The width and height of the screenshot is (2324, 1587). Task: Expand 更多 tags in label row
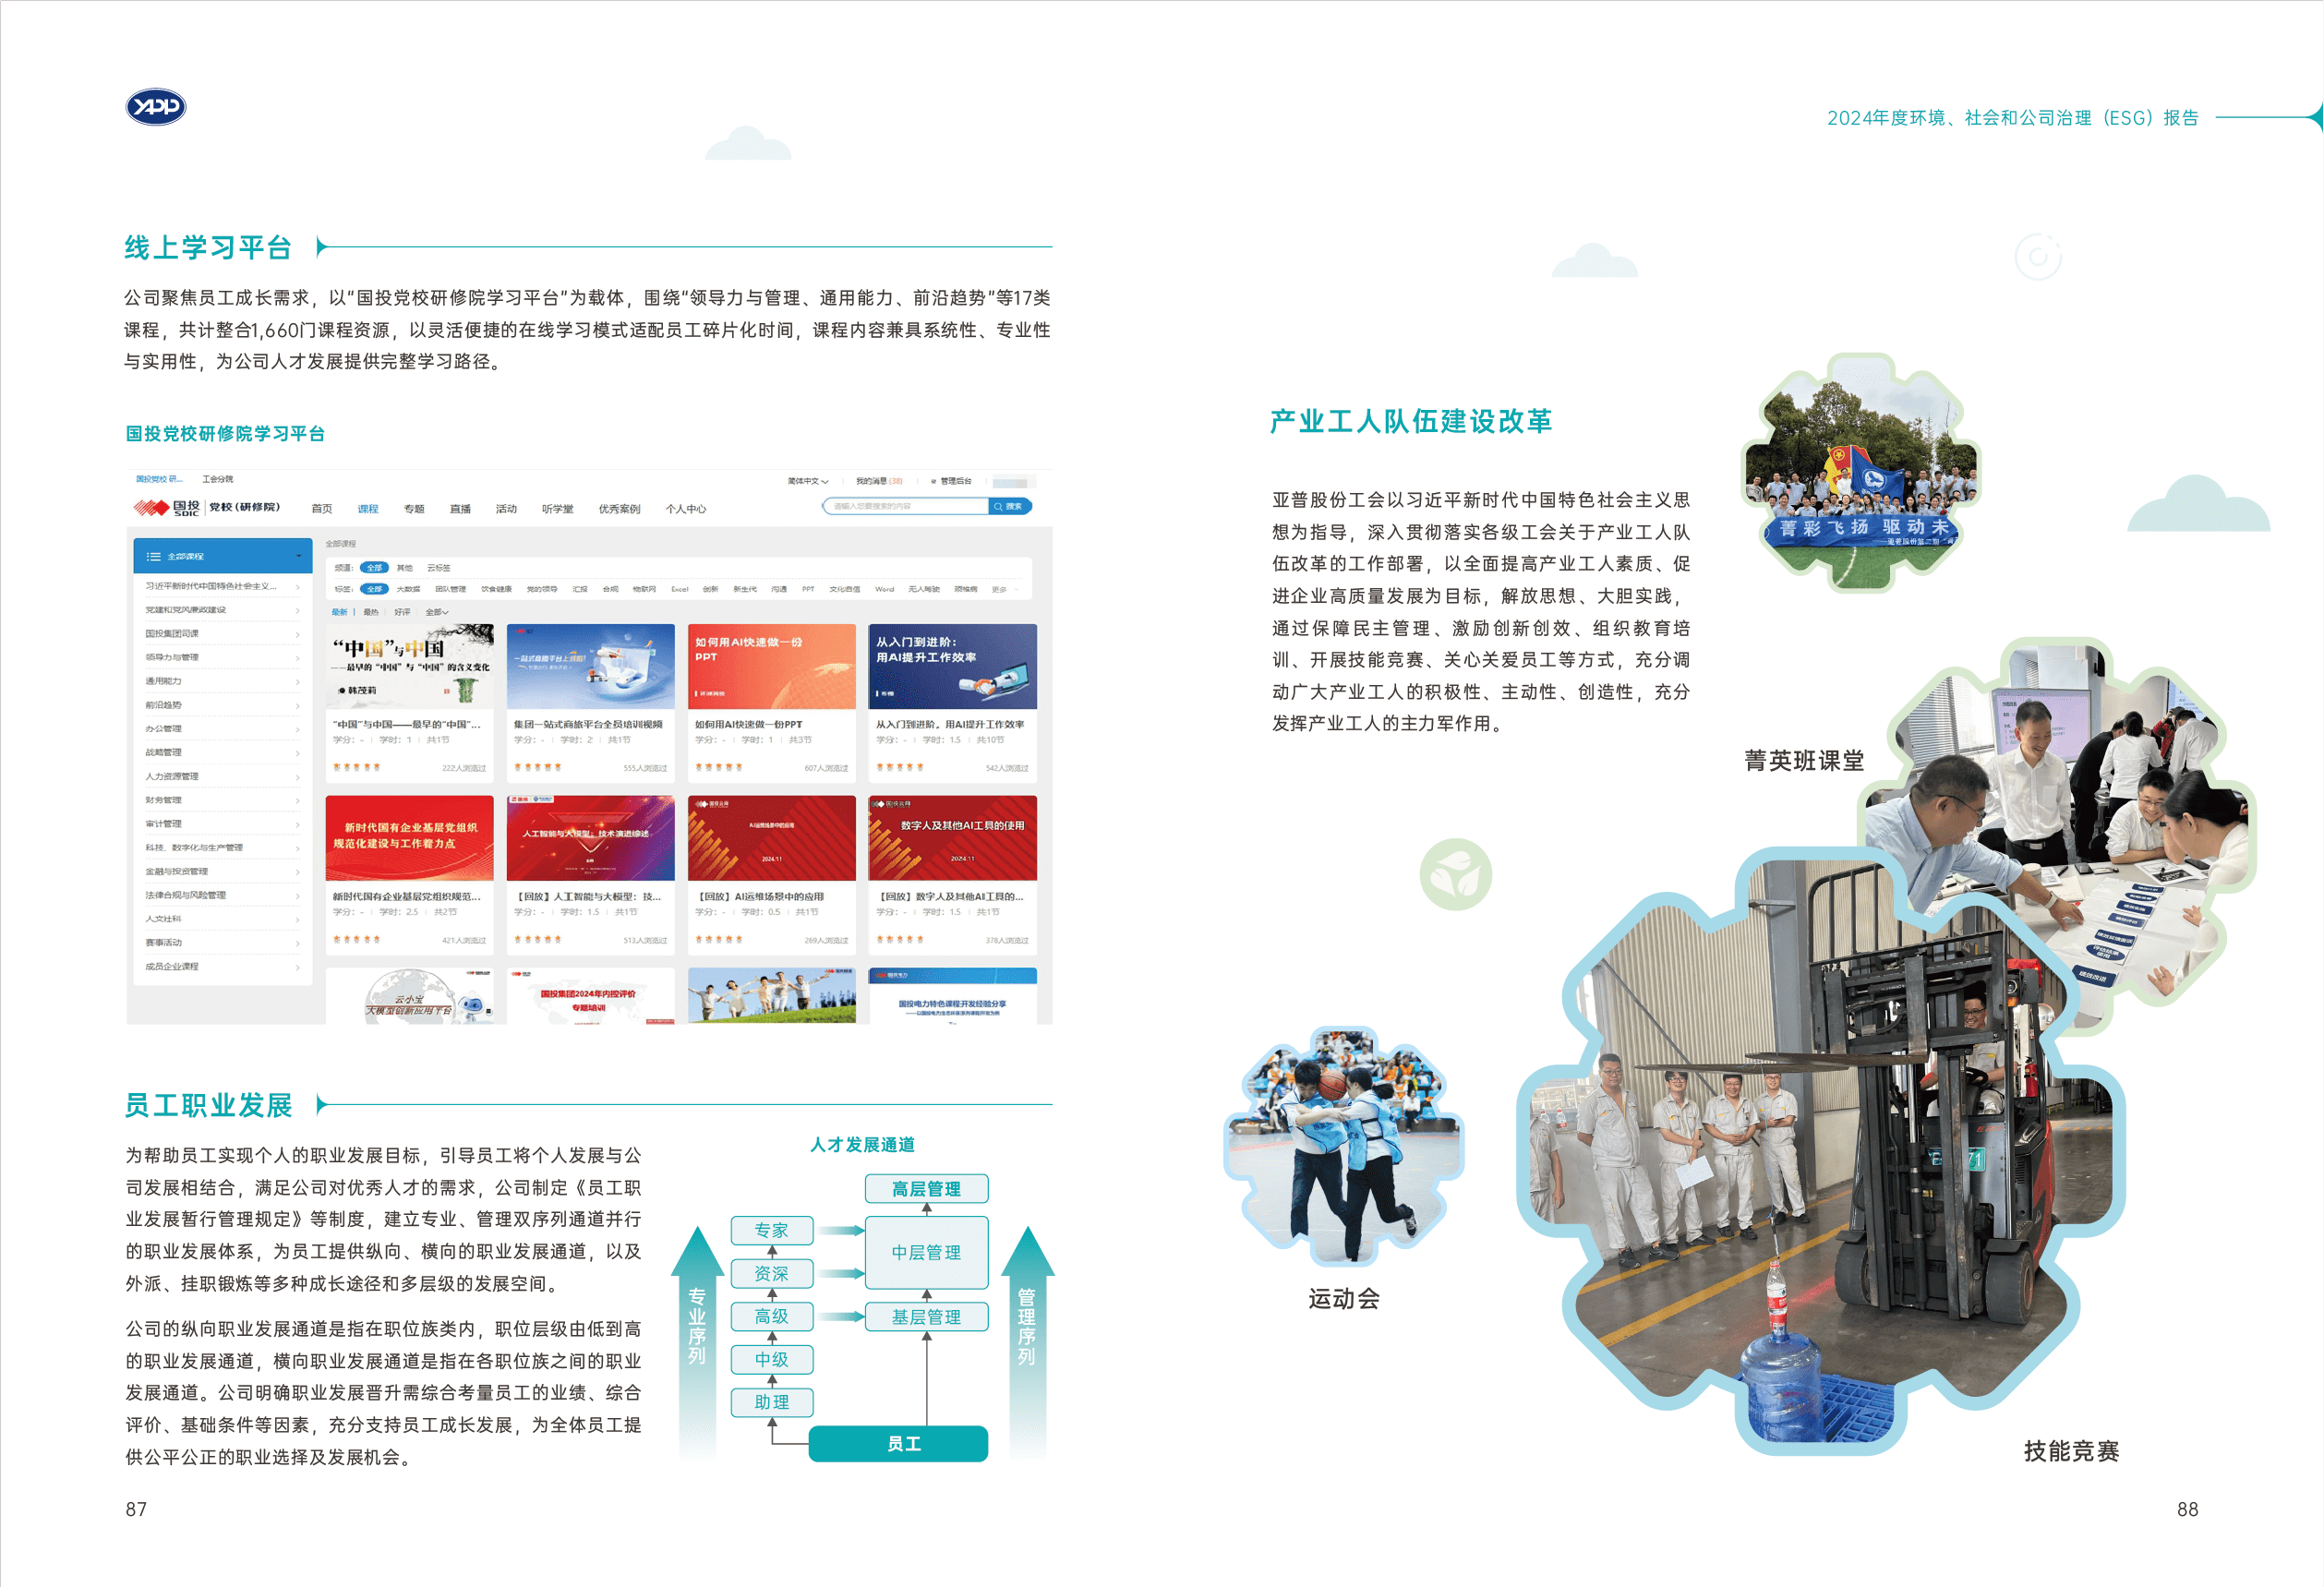1002,590
